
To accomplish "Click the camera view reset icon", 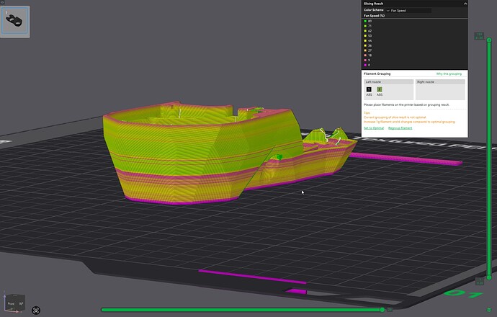I will point(36,310).
